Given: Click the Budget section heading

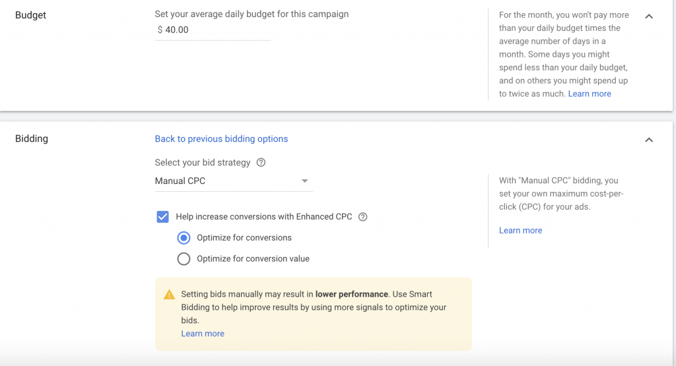Looking at the screenshot, I should [30, 15].
